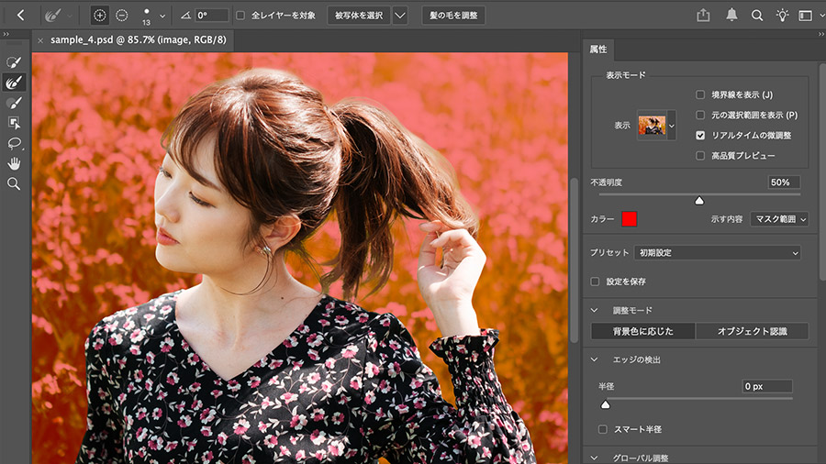Enable スマート半径 checkbox
The width and height of the screenshot is (826, 464).
coord(603,429)
